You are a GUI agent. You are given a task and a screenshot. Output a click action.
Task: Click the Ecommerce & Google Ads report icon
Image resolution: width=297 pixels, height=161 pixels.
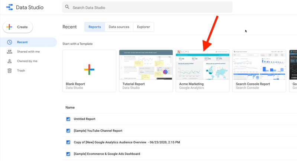68,154
